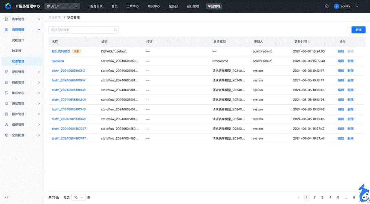Click the 全局配置 sidebar icon

7,135
